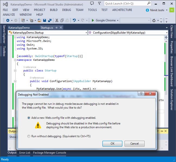Screen dimensions: 176x162
Task: Start debugging with the green play icon
Action: 93,20
